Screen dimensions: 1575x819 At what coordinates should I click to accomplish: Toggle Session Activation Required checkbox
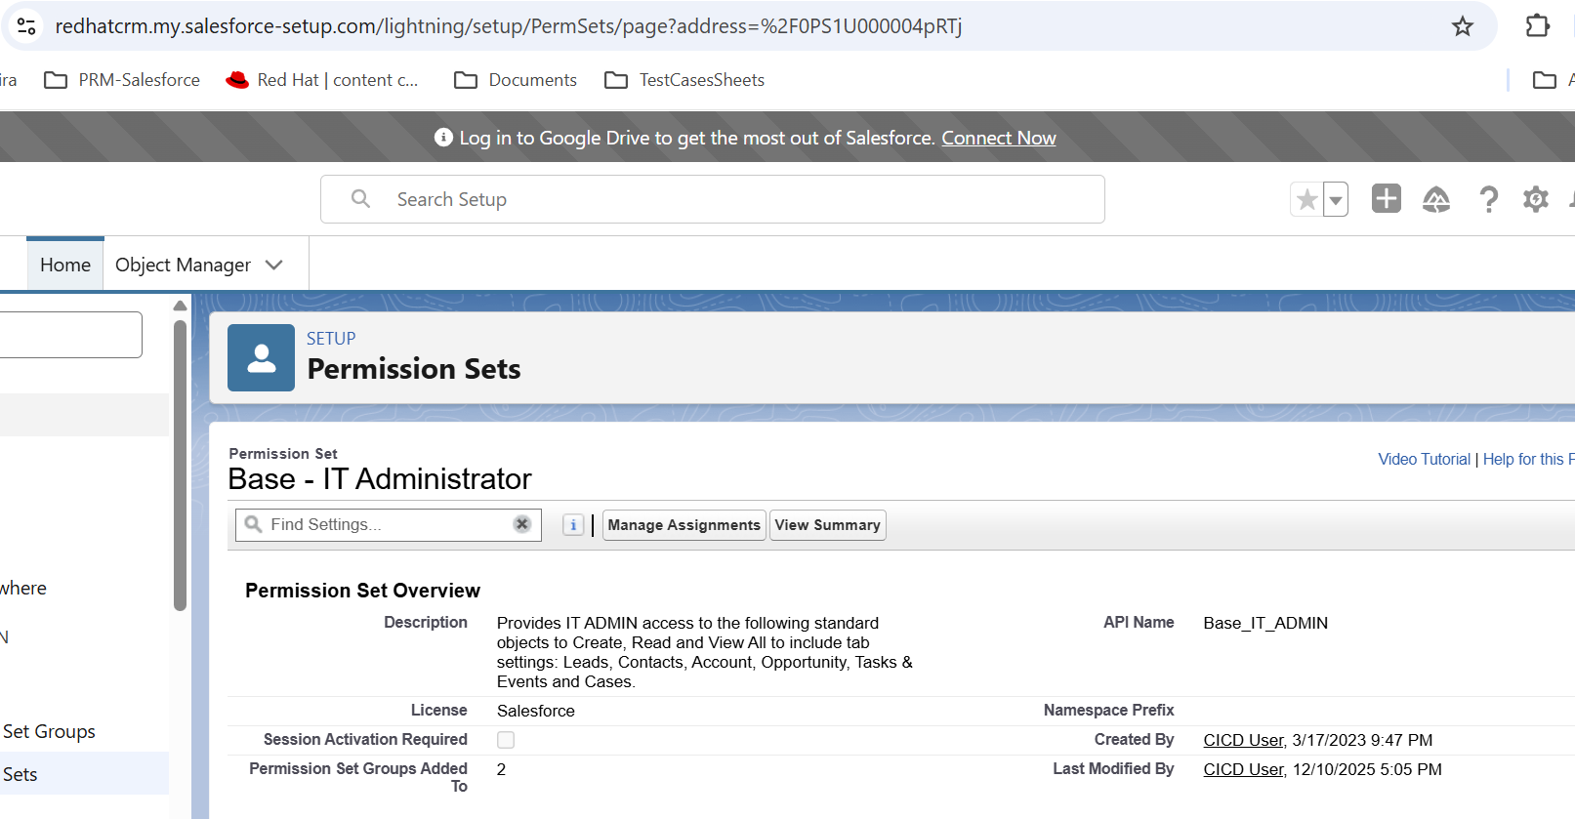coord(506,740)
